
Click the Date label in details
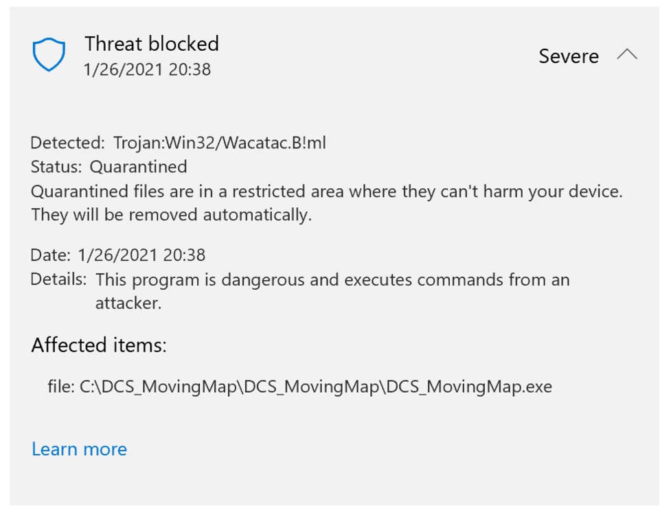coord(50,255)
